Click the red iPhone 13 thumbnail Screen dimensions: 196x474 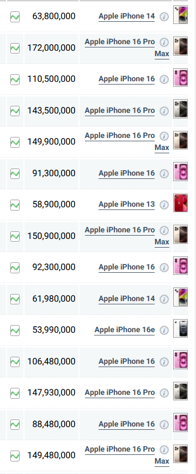coord(180,203)
